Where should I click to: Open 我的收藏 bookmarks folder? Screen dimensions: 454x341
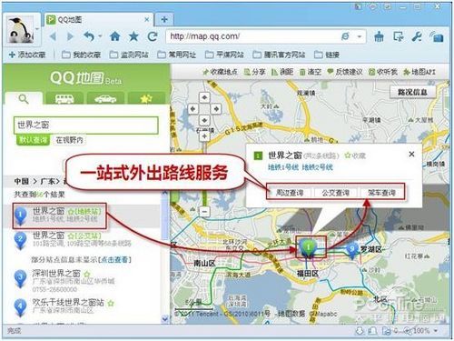[x=81, y=55]
